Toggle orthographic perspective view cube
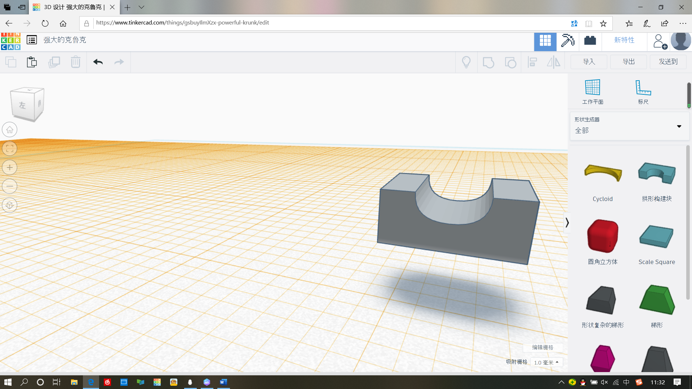Screen dimensions: 692x389 [x=10, y=205]
